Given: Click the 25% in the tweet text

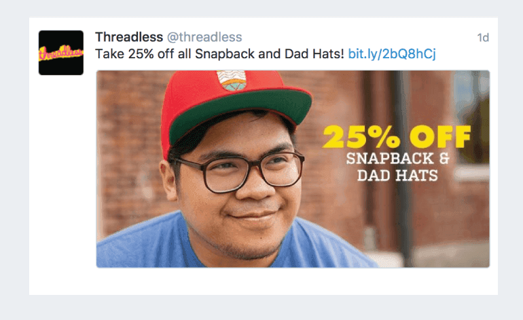Looking at the screenshot, I should point(140,54).
